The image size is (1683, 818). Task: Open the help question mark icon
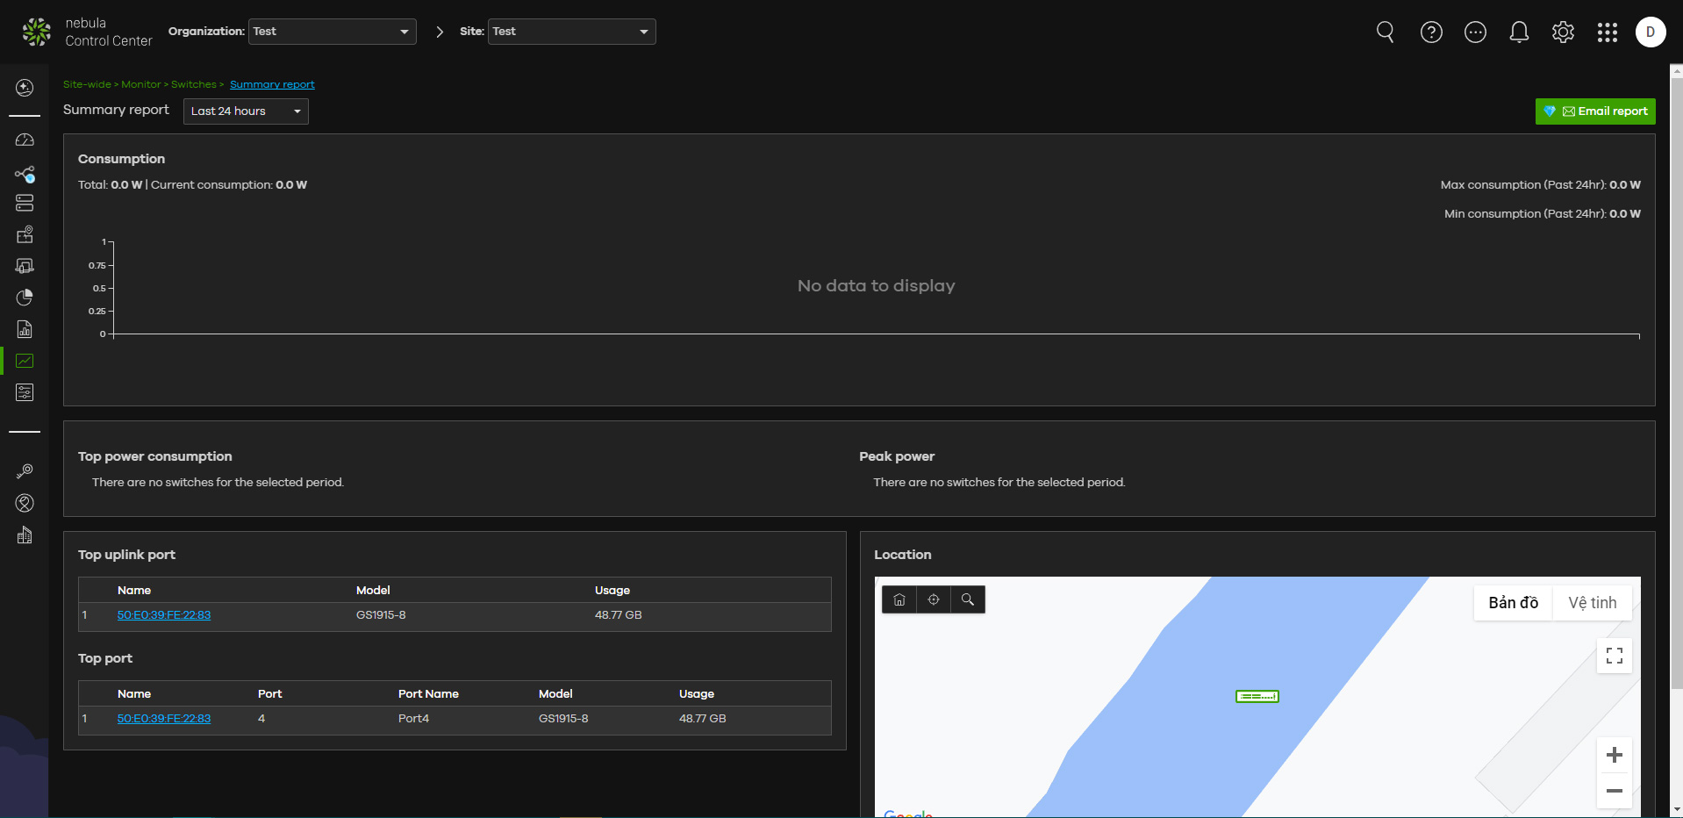(1431, 32)
